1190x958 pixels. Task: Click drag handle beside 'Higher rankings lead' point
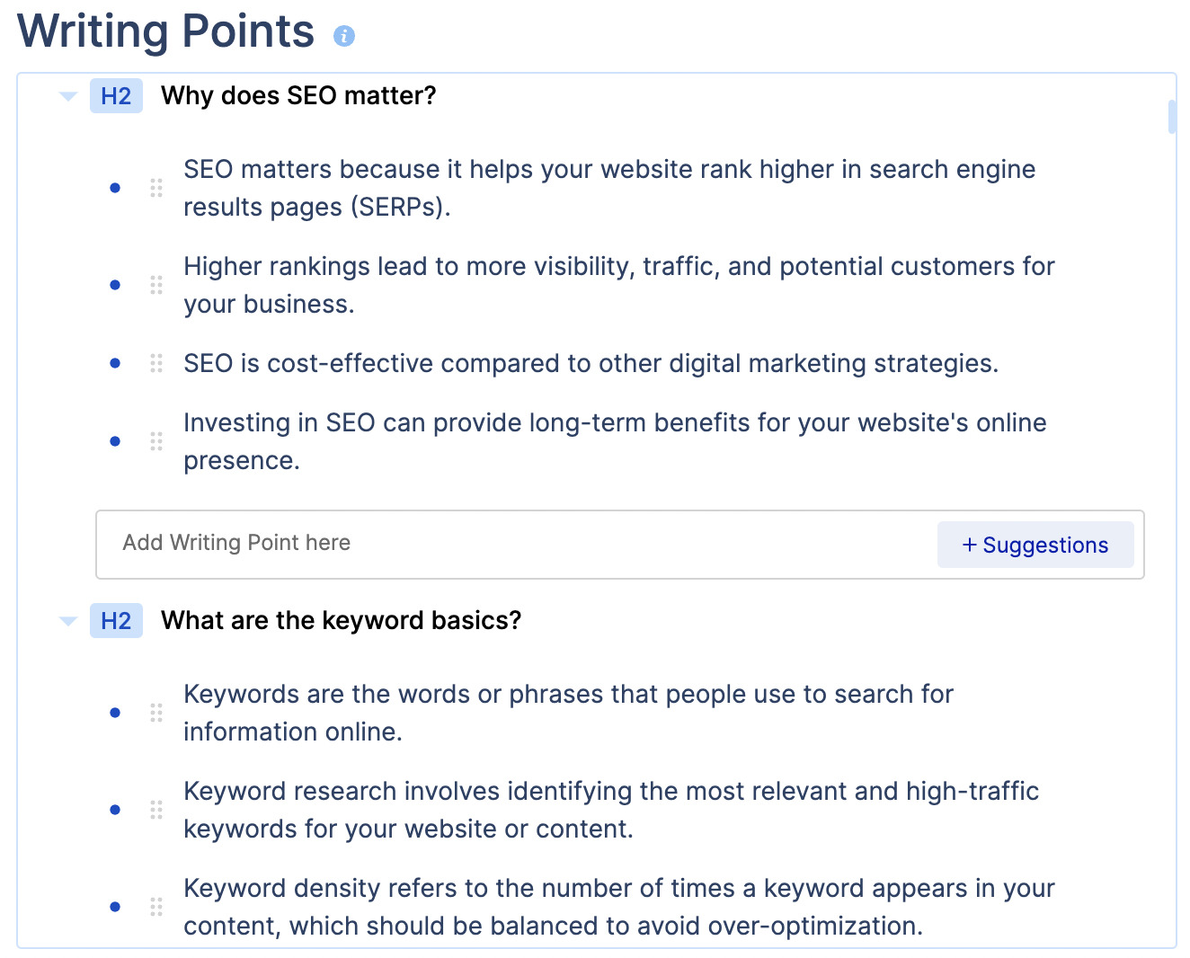(x=156, y=285)
